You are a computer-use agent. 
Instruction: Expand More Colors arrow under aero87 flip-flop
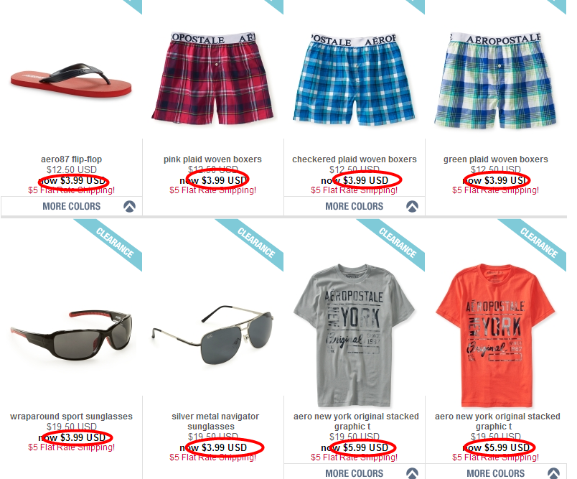click(x=129, y=206)
